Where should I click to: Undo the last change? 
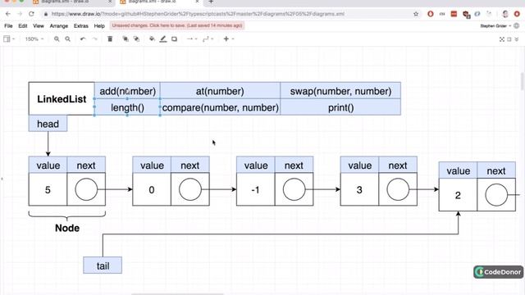tap(83, 39)
